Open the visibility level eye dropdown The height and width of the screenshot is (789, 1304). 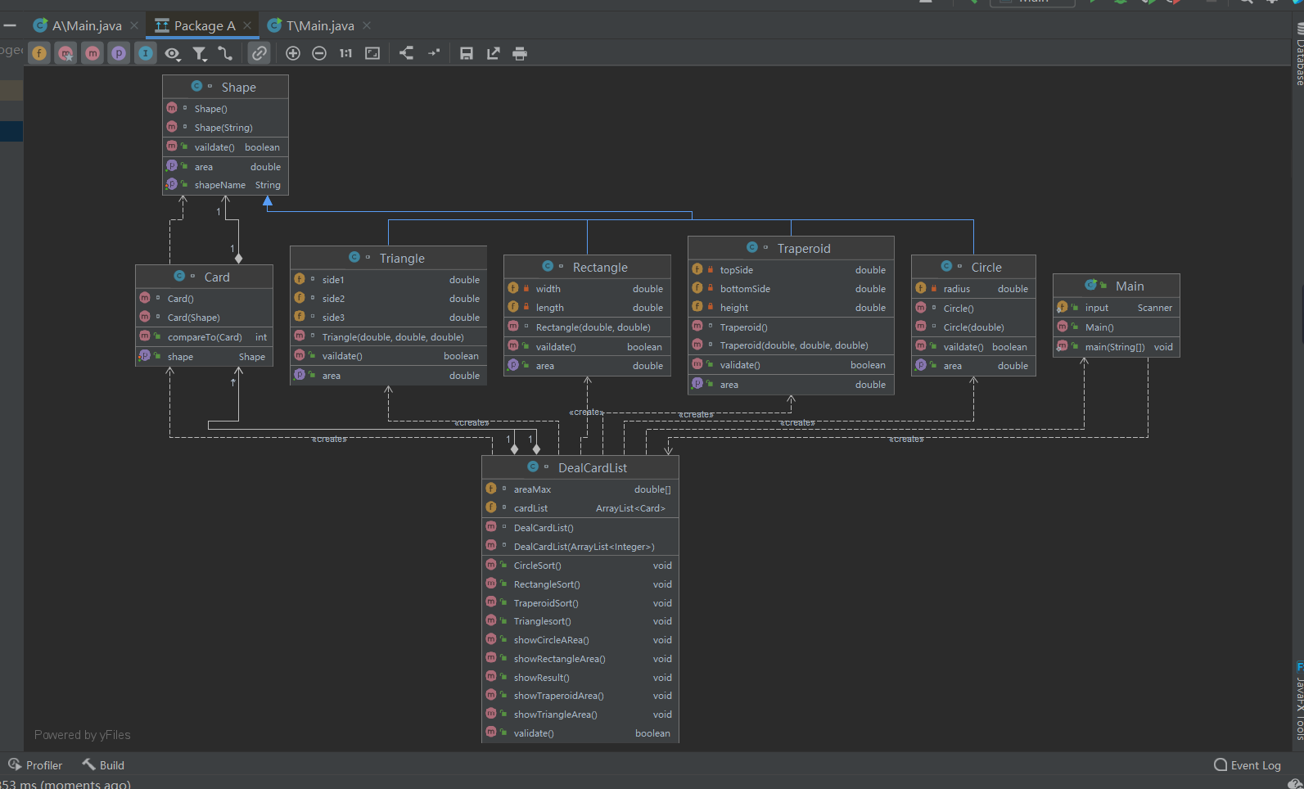coord(172,54)
